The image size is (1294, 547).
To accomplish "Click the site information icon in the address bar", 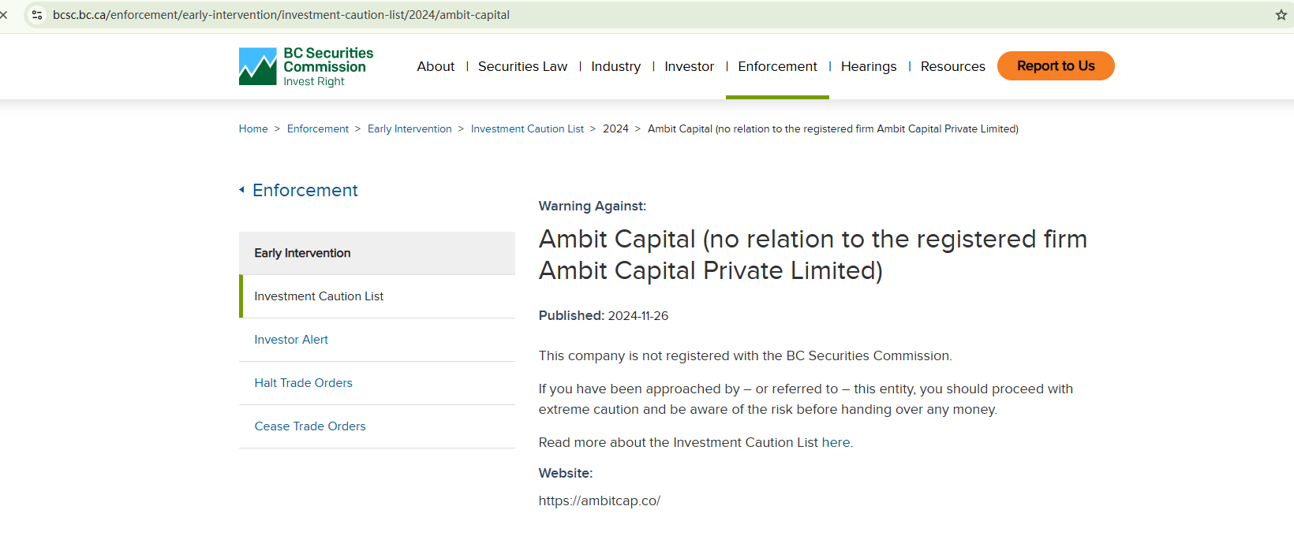I will pyautogui.click(x=36, y=14).
